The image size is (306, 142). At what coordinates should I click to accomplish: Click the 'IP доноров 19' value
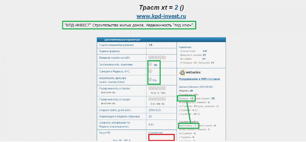[188, 63]
